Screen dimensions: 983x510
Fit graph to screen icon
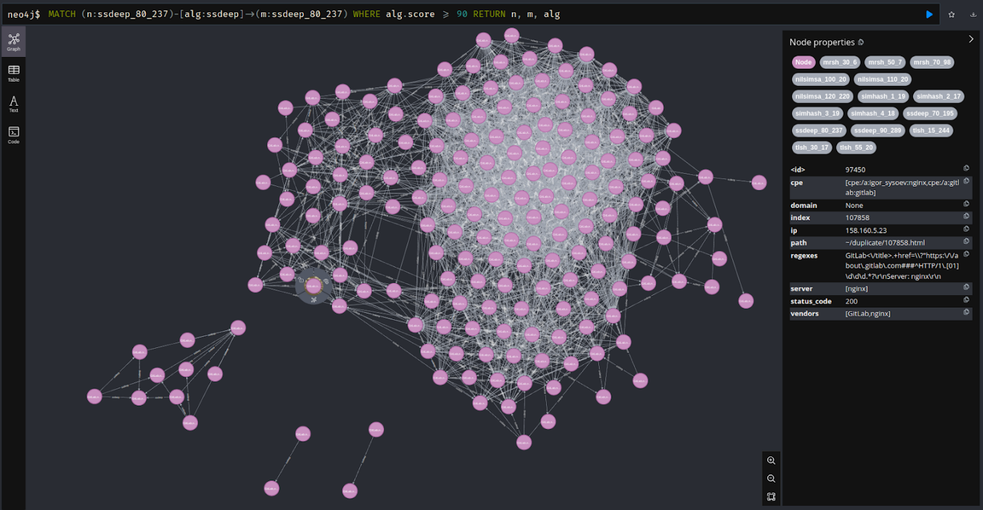pyautogui.click(x=771, y=497)
